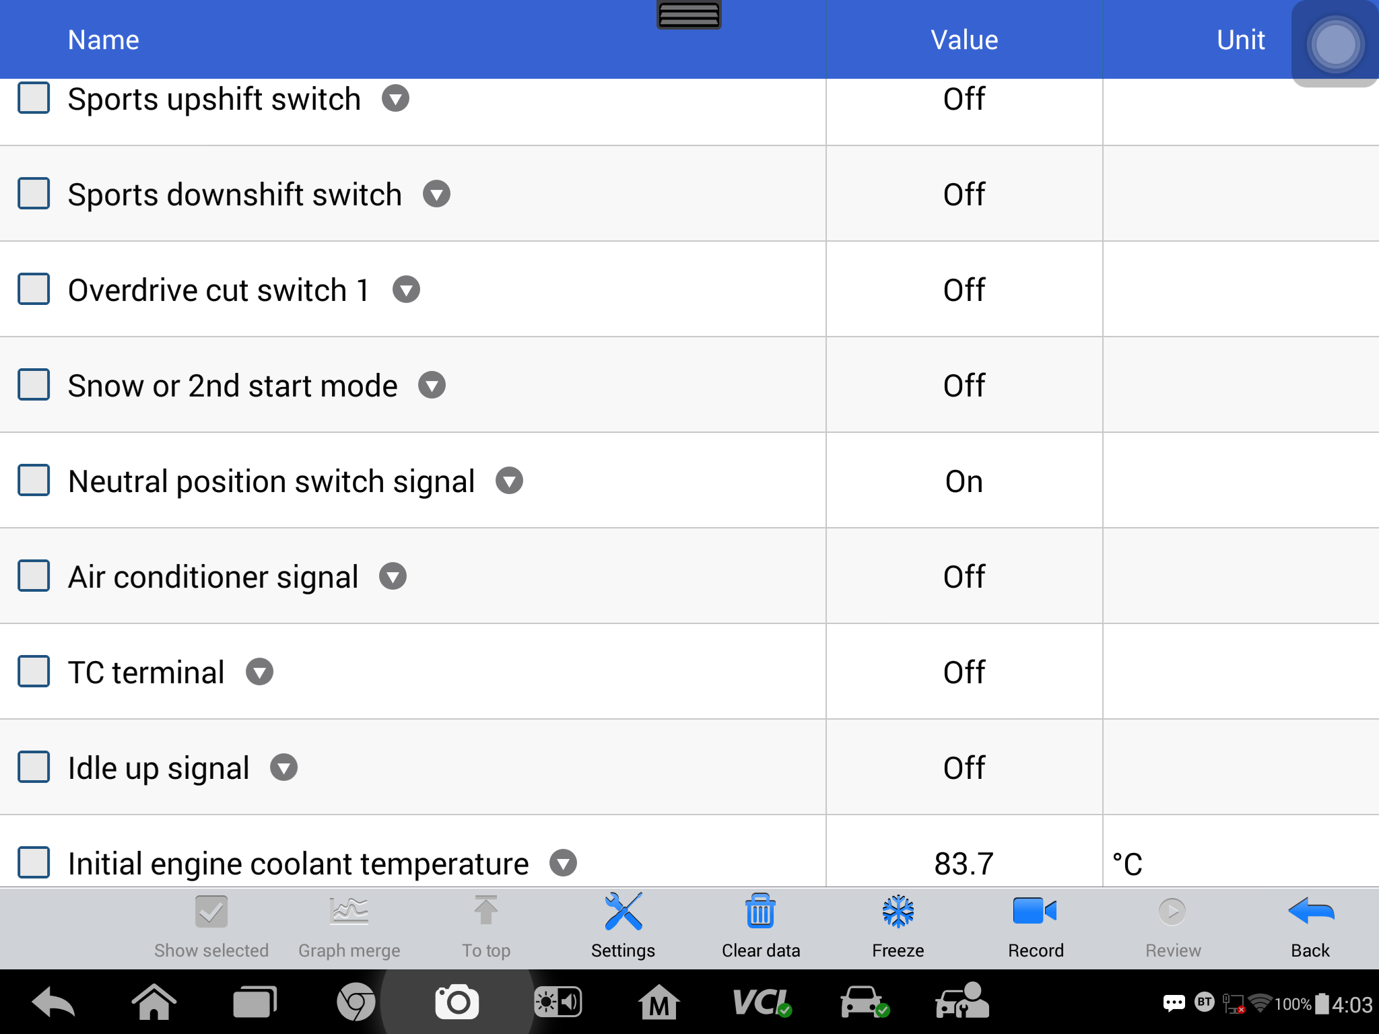Screen dimensions: 1379x1034
Task: Click the Name column header
Action: (104, 40)
